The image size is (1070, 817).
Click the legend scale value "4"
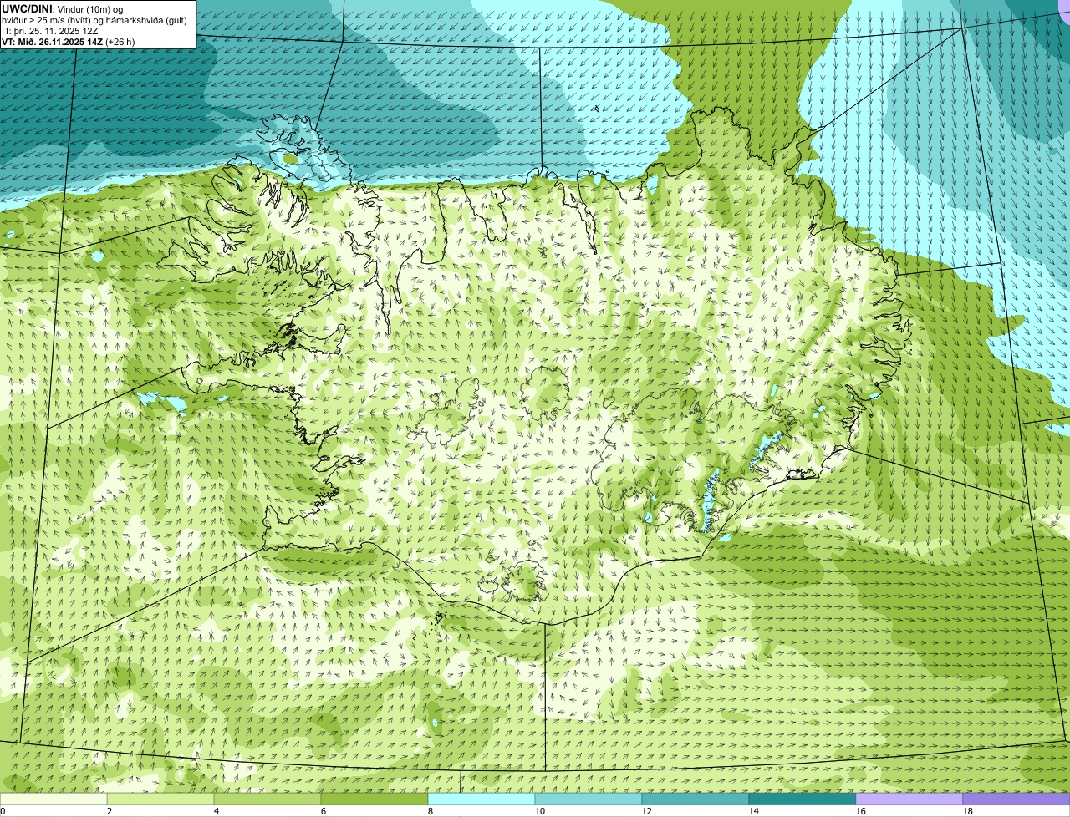[217, 811]
